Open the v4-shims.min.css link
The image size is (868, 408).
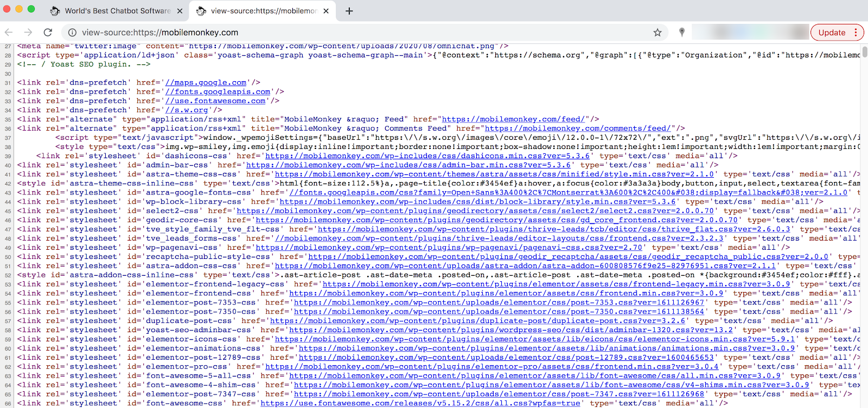552,386
